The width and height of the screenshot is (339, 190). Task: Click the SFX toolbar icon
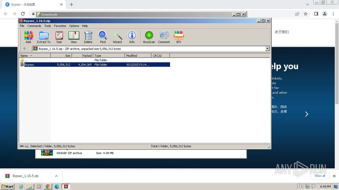click(x=179, y=37)
